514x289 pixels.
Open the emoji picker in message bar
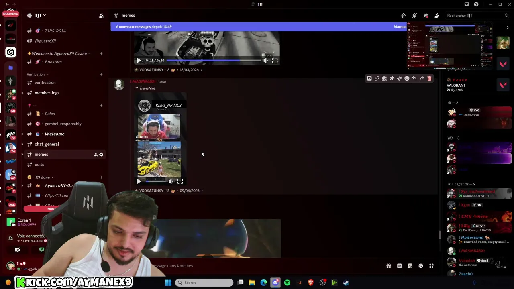(421, 266)
